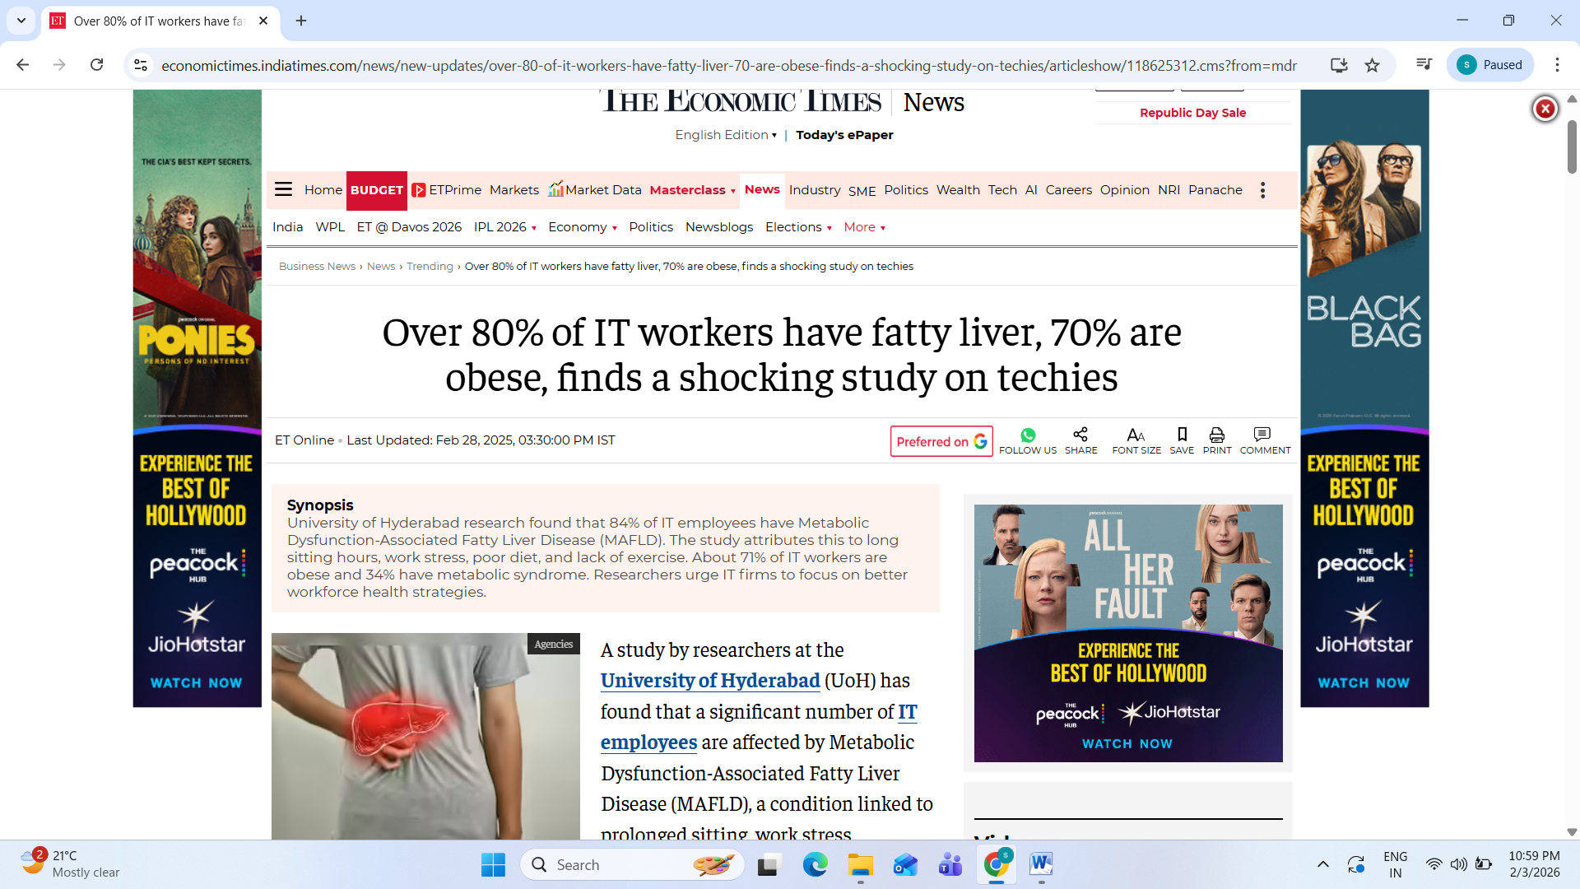Image resolution: width=1580 pixels, height=889 pixels.
Task: Go to the Markets section
Action: (x=514, y=190)
